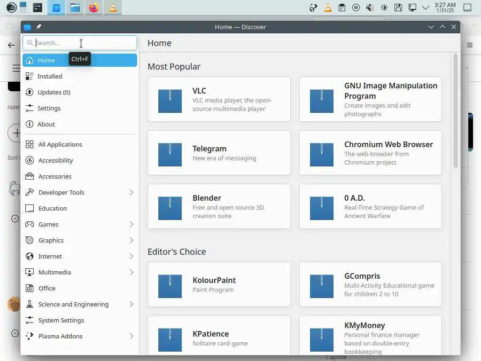Image resolution: width=481 pixels, height=361 pixels.
Task: Click the vertical scrollbar in Home view
Action: [x=455, y=110]
